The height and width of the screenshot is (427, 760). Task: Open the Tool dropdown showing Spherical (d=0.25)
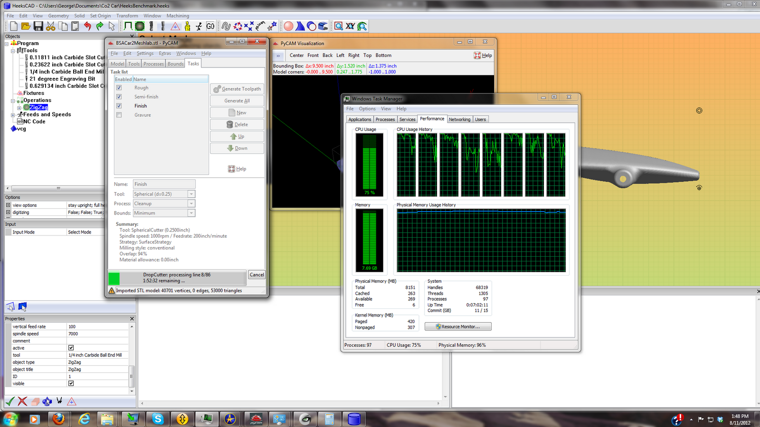(x=190, y=194)
